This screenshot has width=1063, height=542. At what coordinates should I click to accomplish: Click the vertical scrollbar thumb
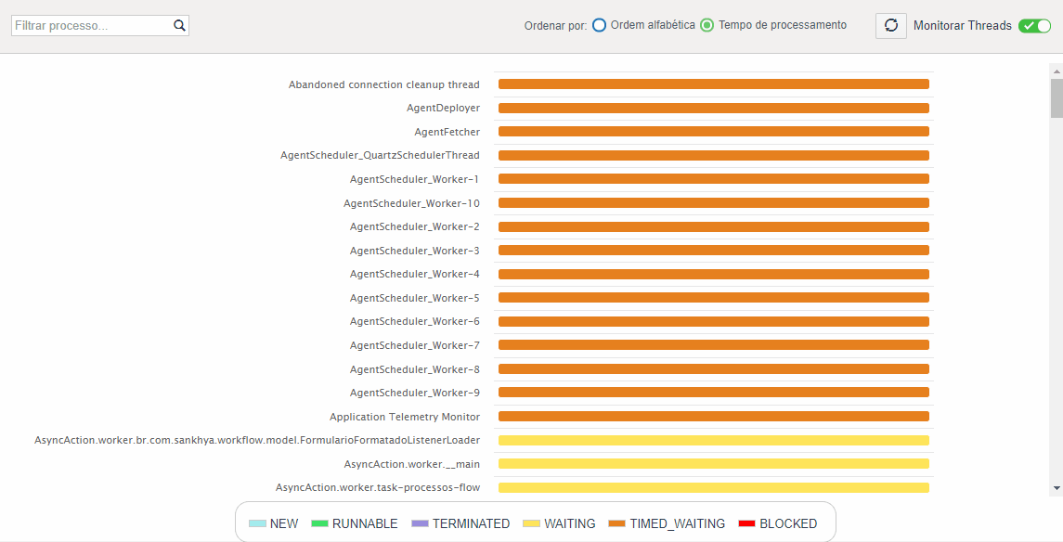tap(1057, 98)
